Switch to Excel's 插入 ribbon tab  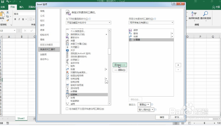[x=22, y=7]
